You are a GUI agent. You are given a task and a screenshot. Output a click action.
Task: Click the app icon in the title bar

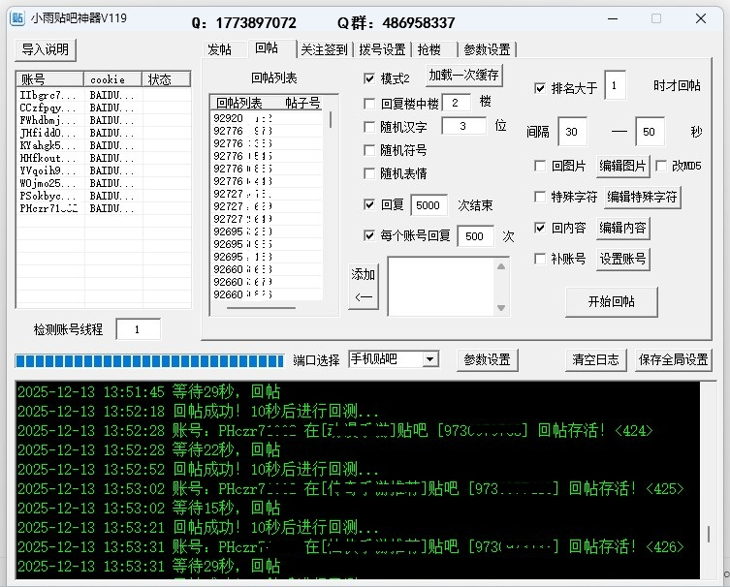tap(17, 18)
